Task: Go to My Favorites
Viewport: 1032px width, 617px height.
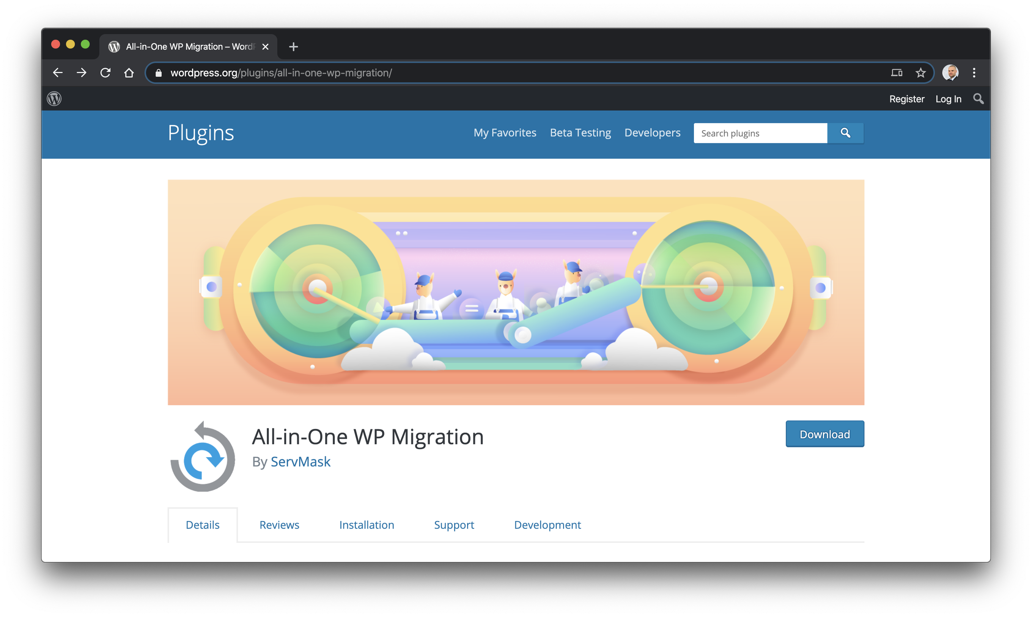Action: pos(505,133)
